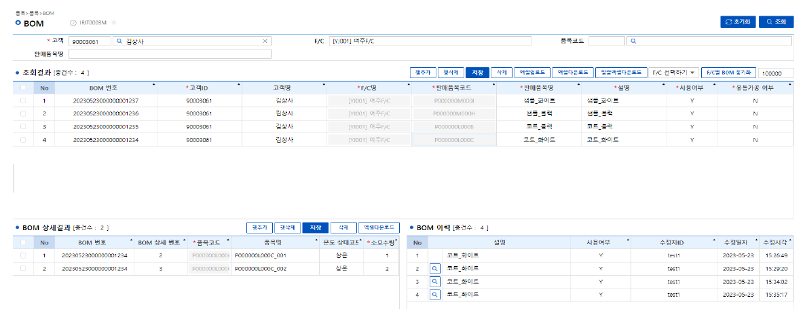
Task: Click the magnifier icon in the 고객 name field
Action: click(x=119, y=41)
